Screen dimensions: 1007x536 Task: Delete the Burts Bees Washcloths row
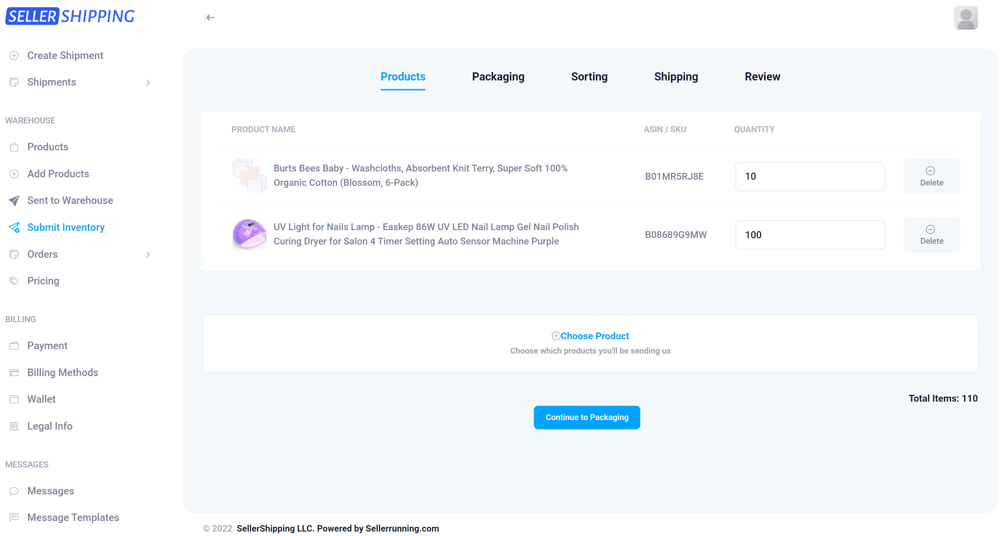[x=932, y=177]
